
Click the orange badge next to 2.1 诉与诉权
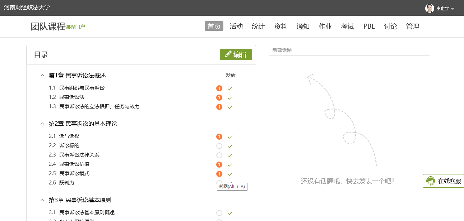click(219, 136)
